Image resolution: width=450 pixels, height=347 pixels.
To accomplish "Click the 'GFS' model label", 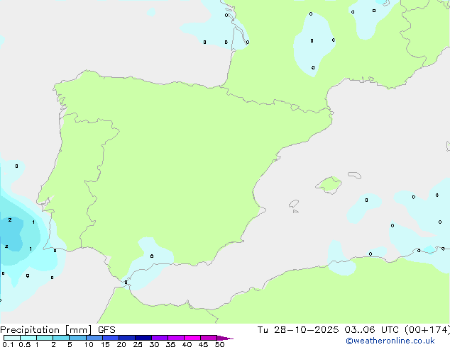I will coord(106,330).
